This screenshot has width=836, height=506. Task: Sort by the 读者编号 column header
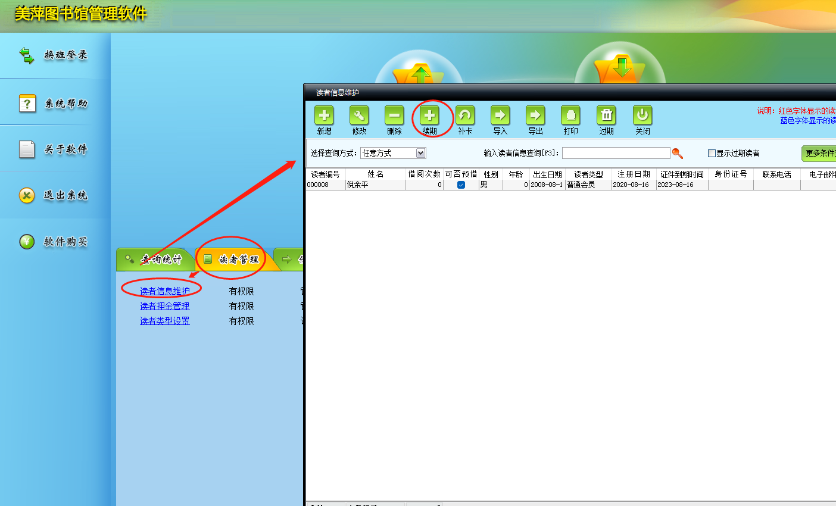[325, 174]
